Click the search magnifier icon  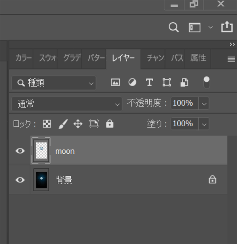click(x=173, y=27)
